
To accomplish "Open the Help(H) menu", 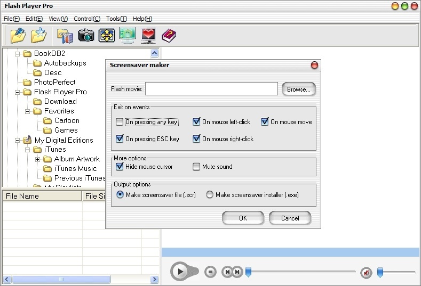I will tap(142, 19).
